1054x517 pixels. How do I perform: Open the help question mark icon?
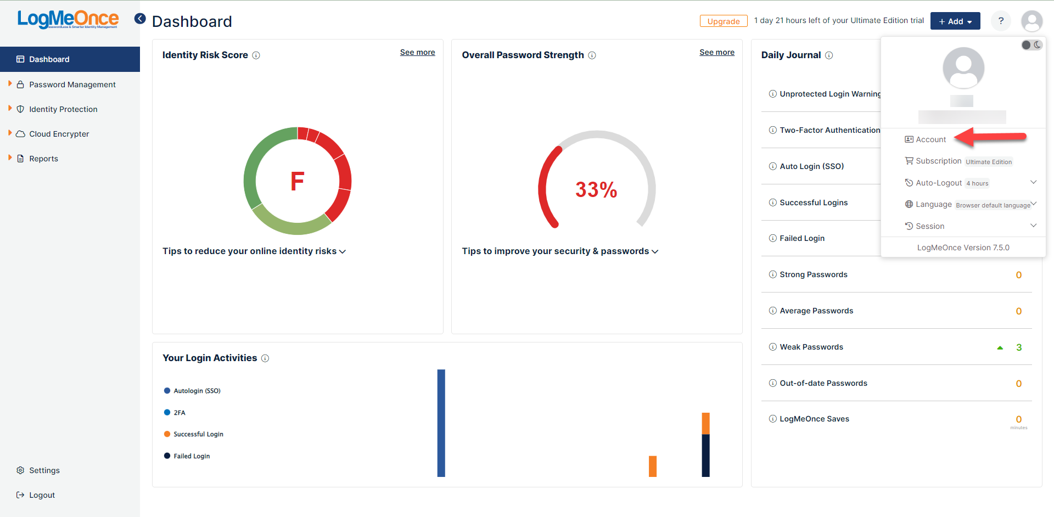pos(1001,21)
